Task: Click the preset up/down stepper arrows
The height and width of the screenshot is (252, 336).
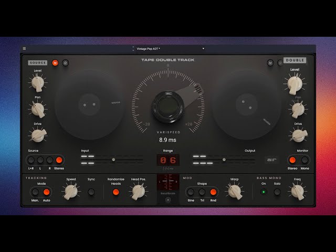Action: pos(133,49)
